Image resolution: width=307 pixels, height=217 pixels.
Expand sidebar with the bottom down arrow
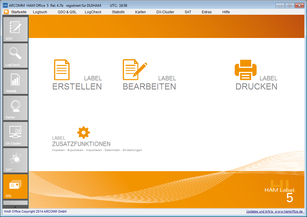pyautogui.click(x=15, y=207)
